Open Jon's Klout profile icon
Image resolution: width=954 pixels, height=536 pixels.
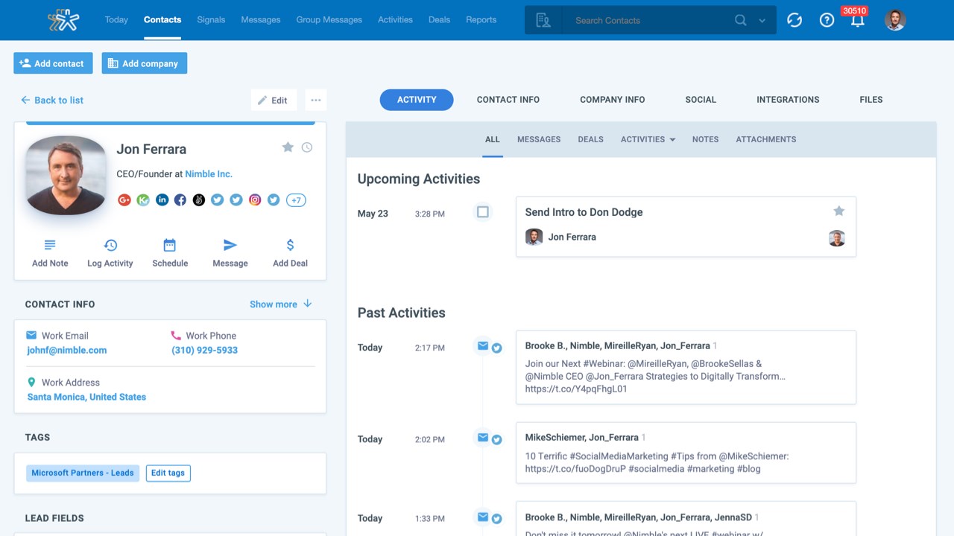(143, 200)
